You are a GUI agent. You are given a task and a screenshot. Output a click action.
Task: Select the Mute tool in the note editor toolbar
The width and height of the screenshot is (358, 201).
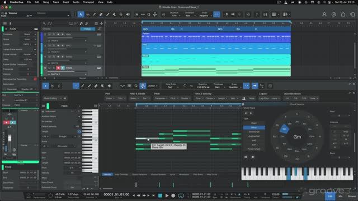(x=102, y=86)
